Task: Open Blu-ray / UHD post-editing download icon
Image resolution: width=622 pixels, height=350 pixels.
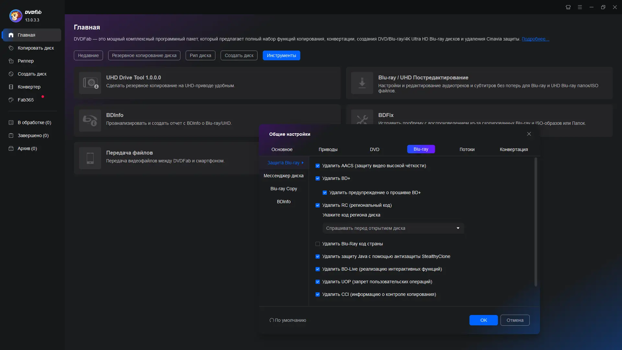Action: [362, 83]
